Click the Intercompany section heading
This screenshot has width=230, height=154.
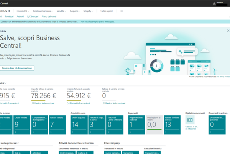point(112,143)
